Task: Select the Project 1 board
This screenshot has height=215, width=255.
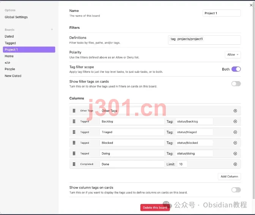Action: 29,50
